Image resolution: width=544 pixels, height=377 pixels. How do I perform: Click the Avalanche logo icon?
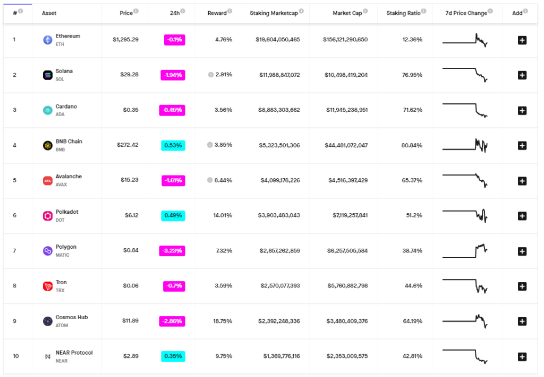47,181
